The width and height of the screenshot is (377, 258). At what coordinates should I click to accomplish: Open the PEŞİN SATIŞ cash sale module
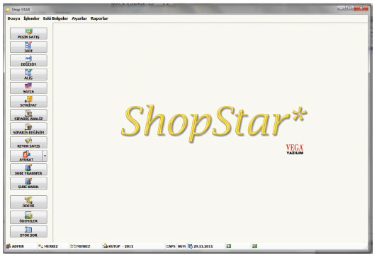tap(28, 33)
